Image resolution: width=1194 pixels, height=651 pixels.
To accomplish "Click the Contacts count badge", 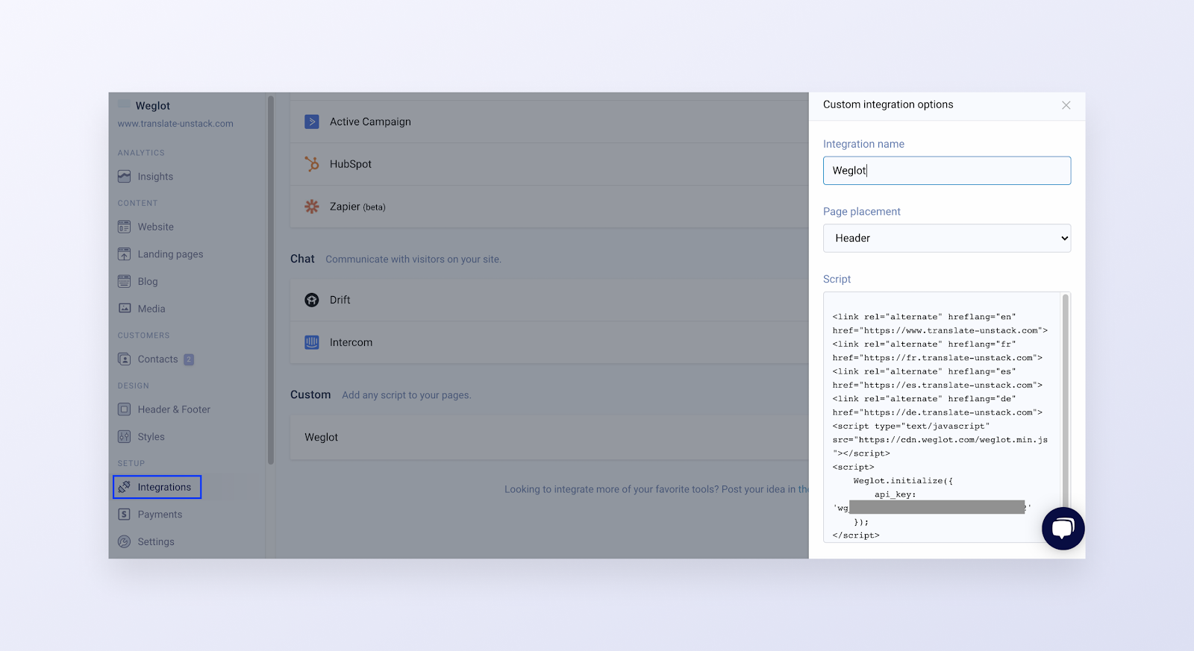I will point(189,359).
